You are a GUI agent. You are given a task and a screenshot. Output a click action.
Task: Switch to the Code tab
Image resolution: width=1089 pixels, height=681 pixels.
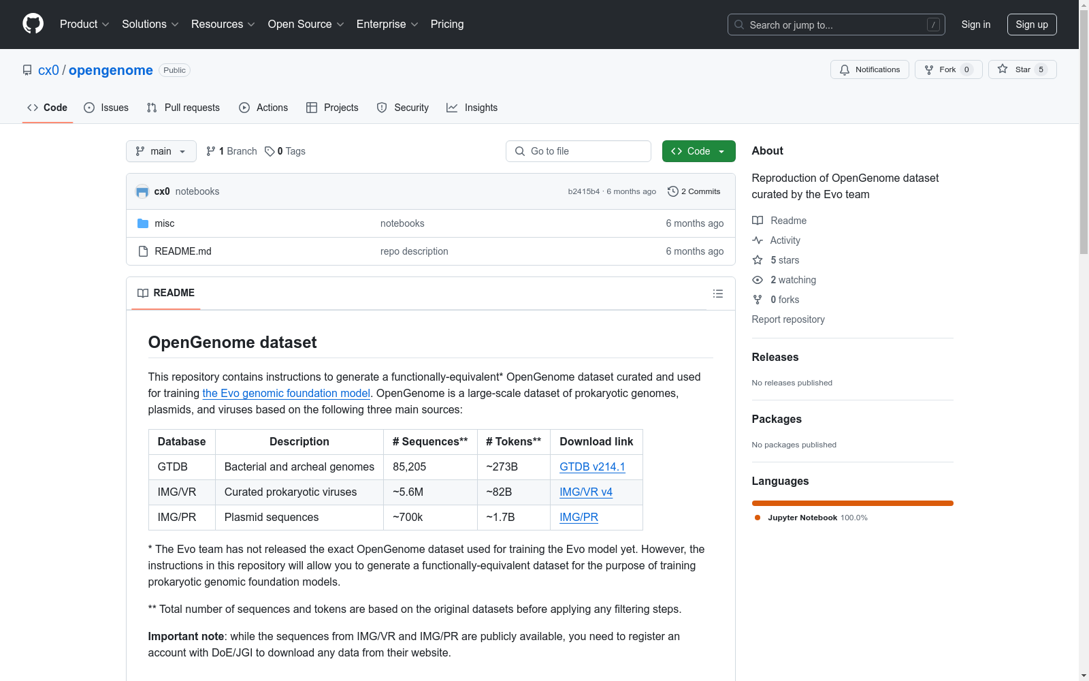(x=48, y=108)
